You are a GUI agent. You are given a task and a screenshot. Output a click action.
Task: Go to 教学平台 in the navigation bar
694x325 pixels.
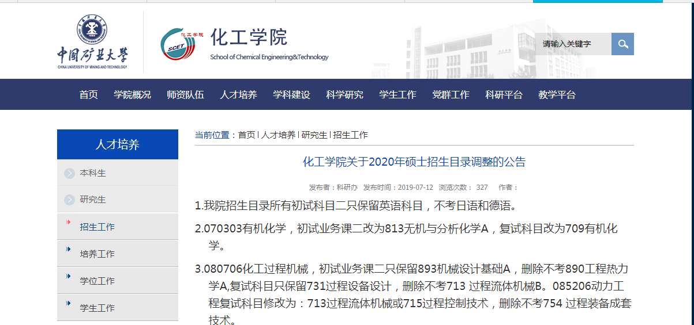pos(557,95)
